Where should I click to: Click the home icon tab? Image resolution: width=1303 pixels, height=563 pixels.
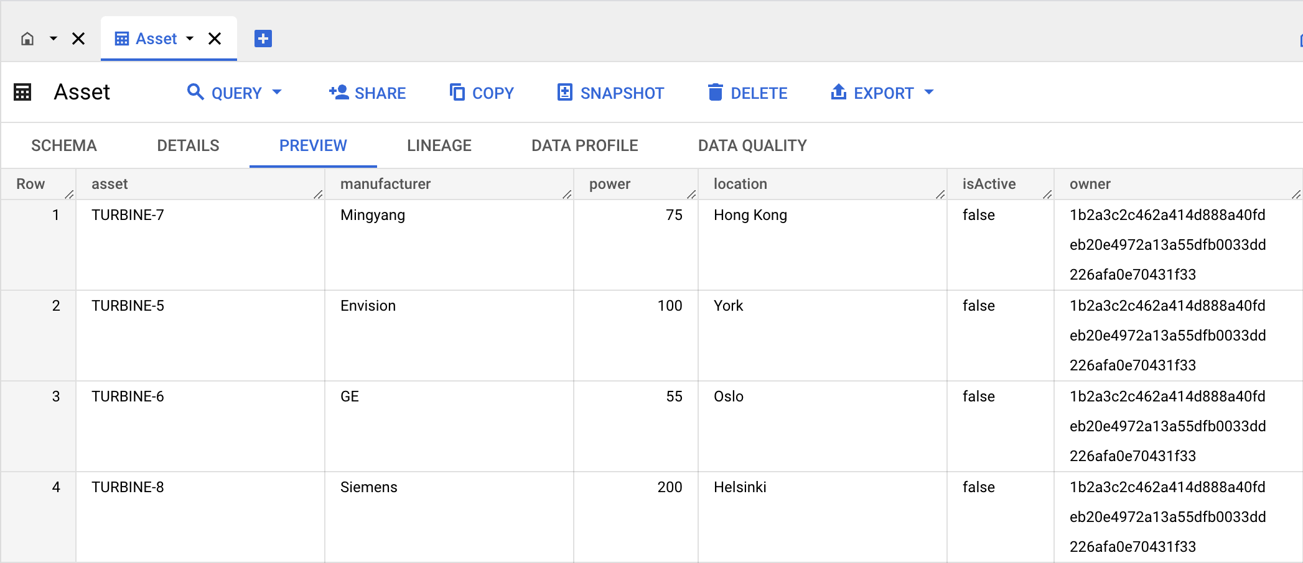point(27,39)
